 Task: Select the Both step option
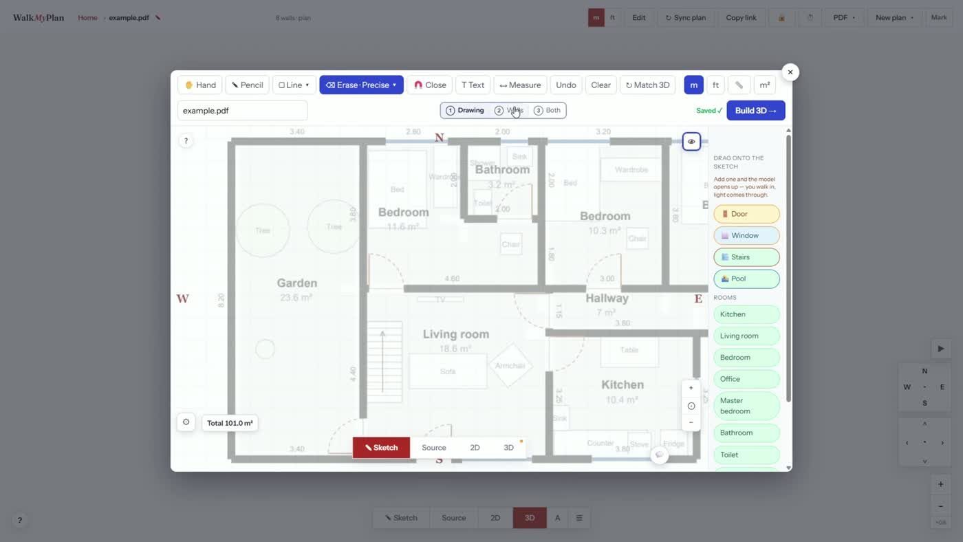point(548,110)
